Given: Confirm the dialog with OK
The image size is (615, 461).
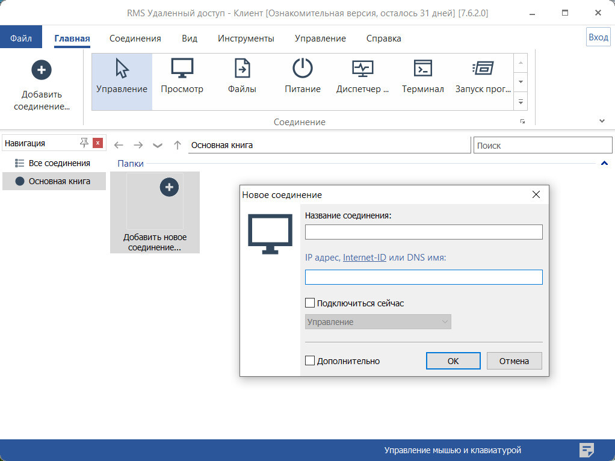Looking at the screenshot, I should point(453,360).
